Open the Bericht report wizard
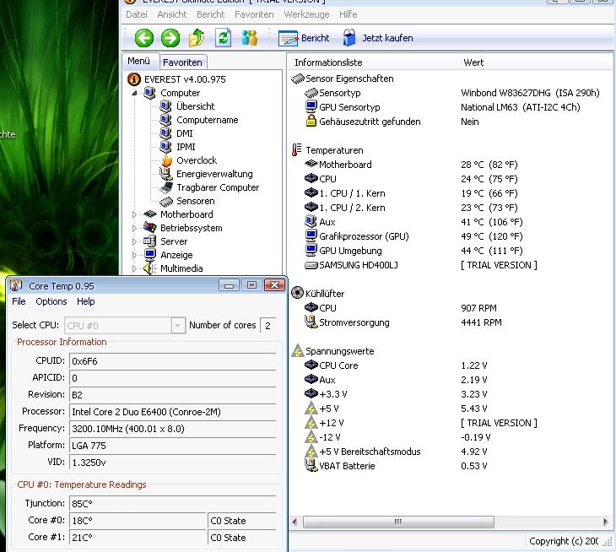 (x=304, y=38)
